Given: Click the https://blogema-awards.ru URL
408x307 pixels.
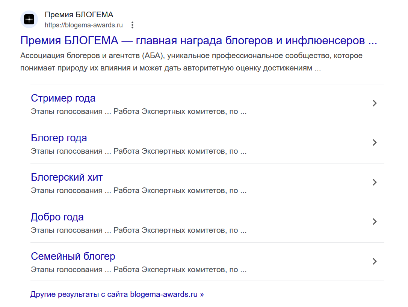Looking at the screenshot, I should pos(83,25).
